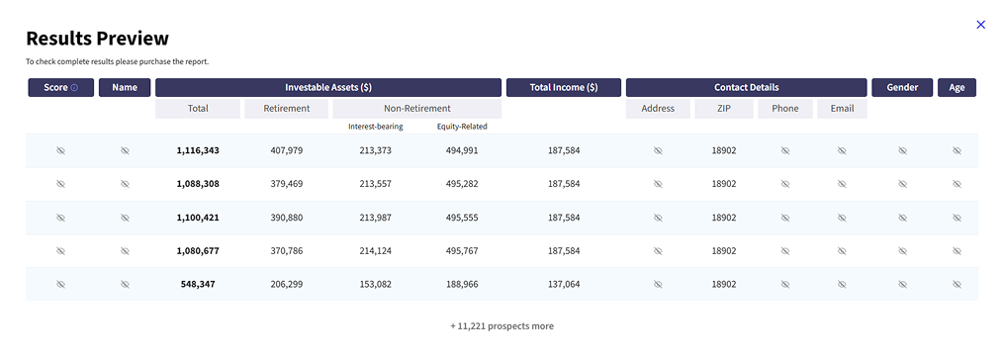
Task: Click hidden age icon in last row
Action: pyautogui.click(x=957, y=284)
